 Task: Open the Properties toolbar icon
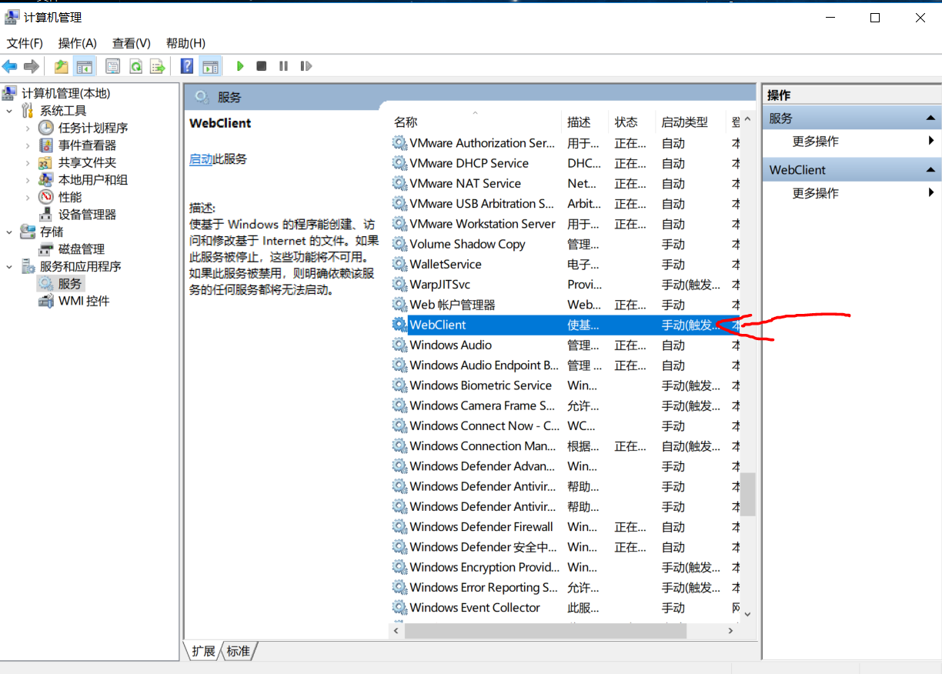click(x=113, y=67)
